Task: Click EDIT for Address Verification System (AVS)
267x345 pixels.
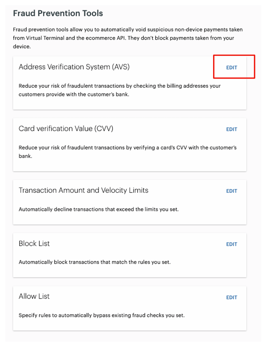Action: click(x=231, y=67)
